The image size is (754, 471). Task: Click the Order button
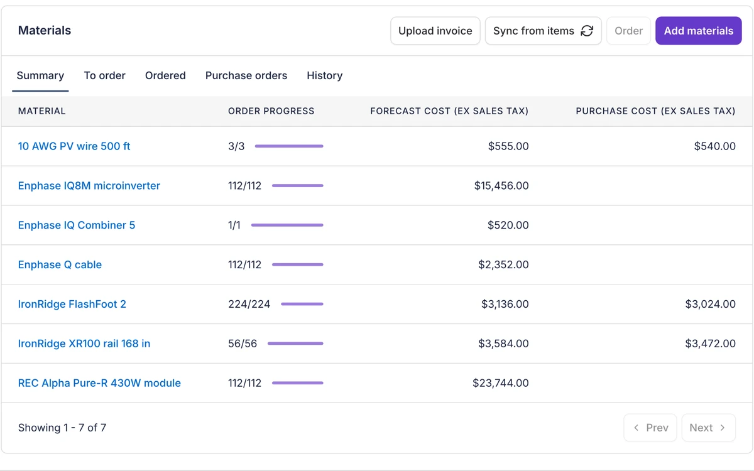click(x=628, y=31)
